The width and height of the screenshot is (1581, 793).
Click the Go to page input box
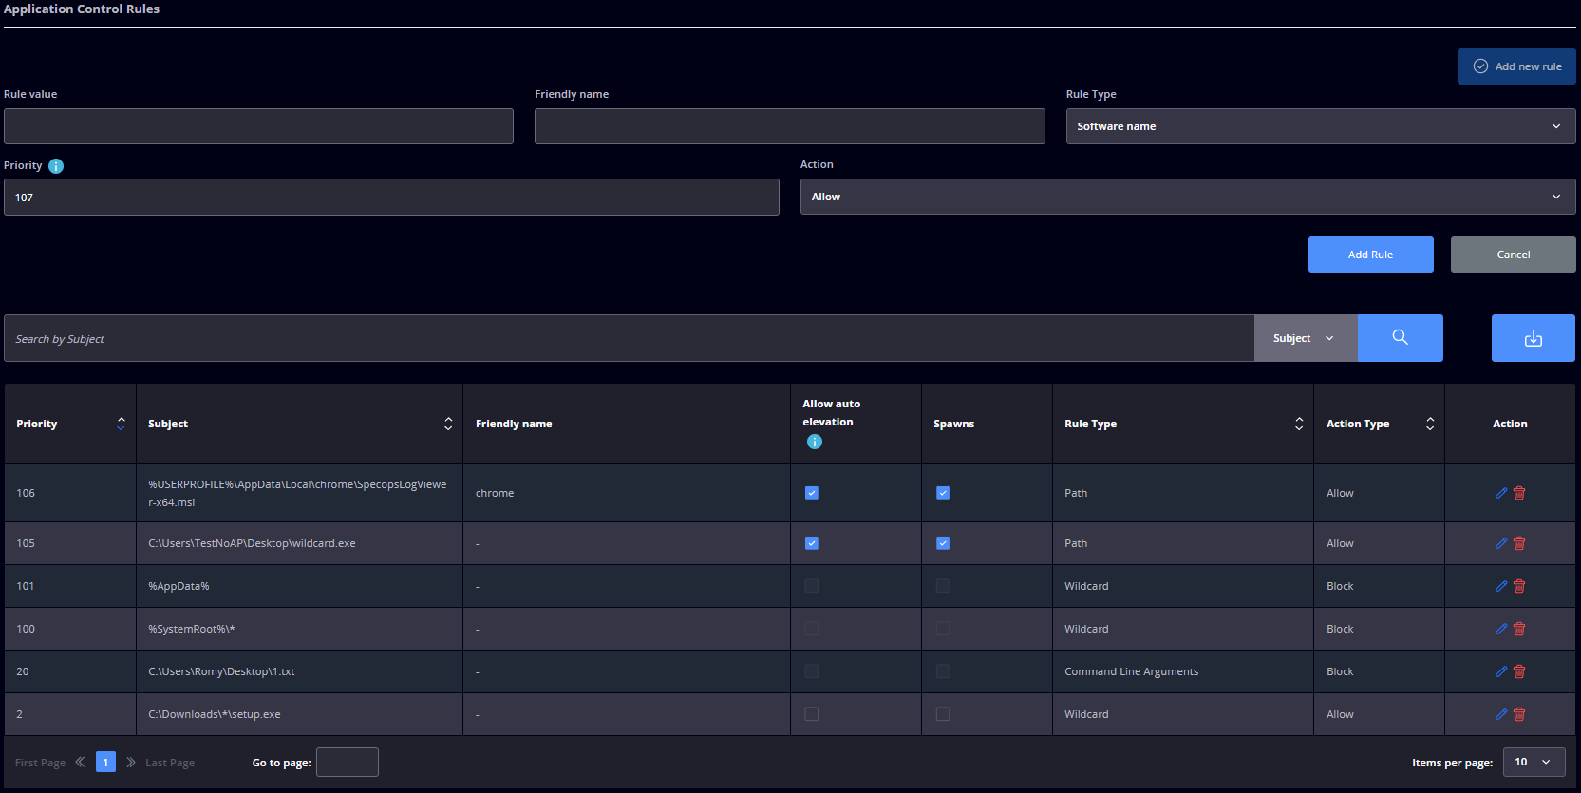pos(347,762)
